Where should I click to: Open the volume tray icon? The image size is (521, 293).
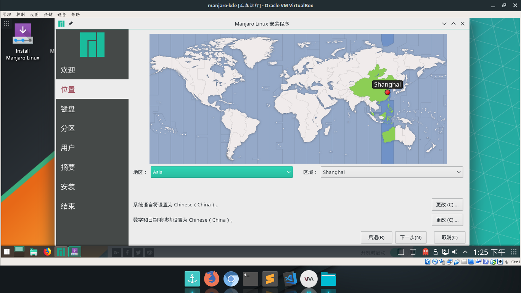click(455, 252)
